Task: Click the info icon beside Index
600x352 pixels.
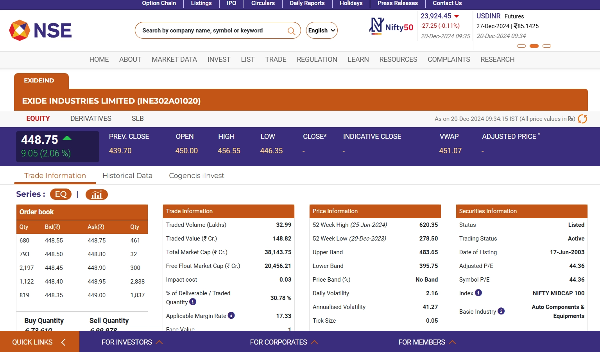Action: click(x=478, y=293)
